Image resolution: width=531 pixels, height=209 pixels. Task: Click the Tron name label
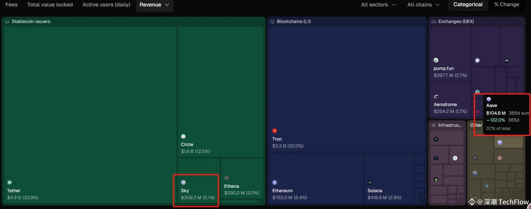(x=277, y=139)
